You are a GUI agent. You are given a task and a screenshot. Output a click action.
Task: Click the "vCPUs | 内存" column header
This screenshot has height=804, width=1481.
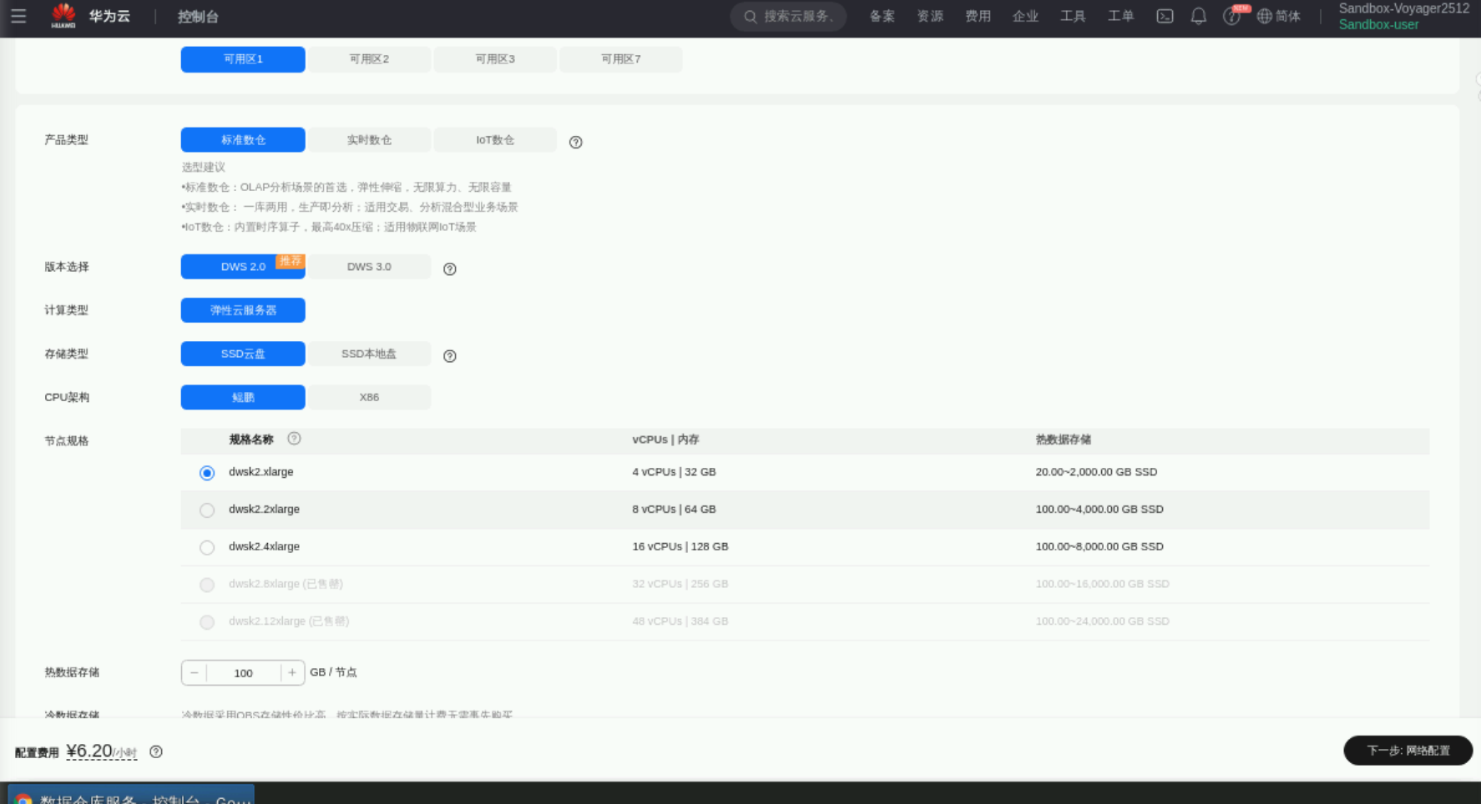665,440
